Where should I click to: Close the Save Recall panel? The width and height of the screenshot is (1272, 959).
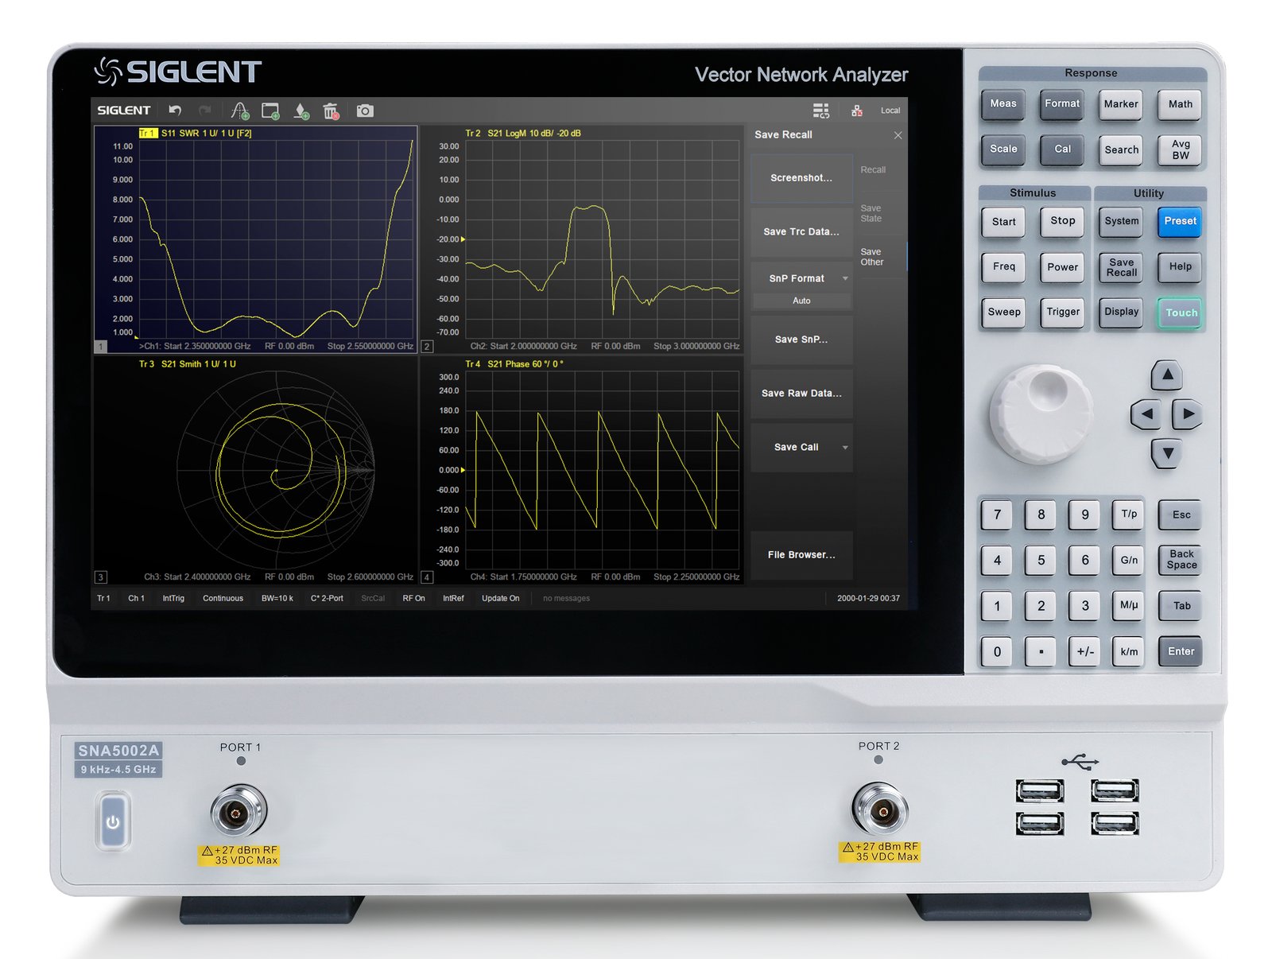[x=898, y=136]
